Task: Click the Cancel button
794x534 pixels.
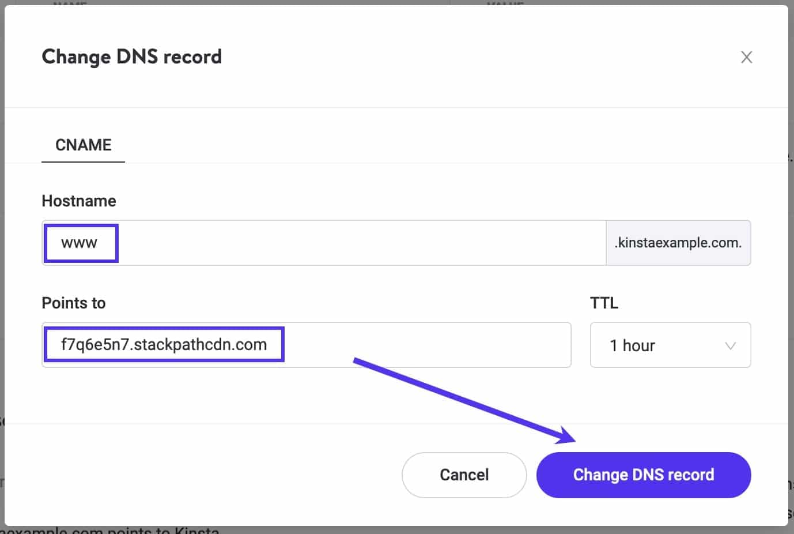Action: [464, 475]
